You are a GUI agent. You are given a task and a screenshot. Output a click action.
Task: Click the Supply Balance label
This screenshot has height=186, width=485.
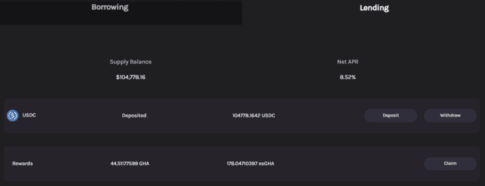point(130,62)
